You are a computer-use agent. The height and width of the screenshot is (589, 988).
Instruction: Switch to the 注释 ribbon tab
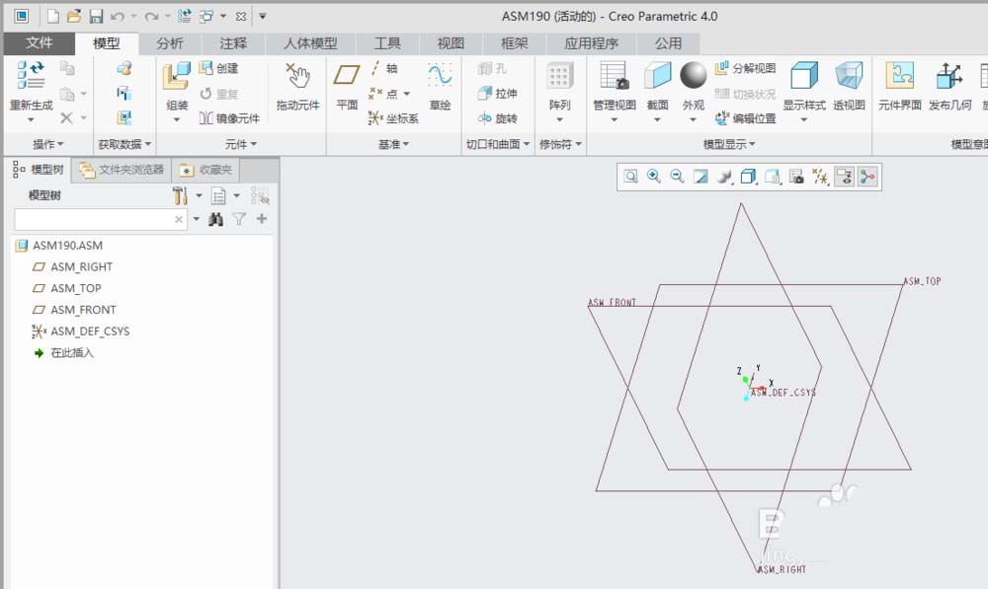[233, 43]
